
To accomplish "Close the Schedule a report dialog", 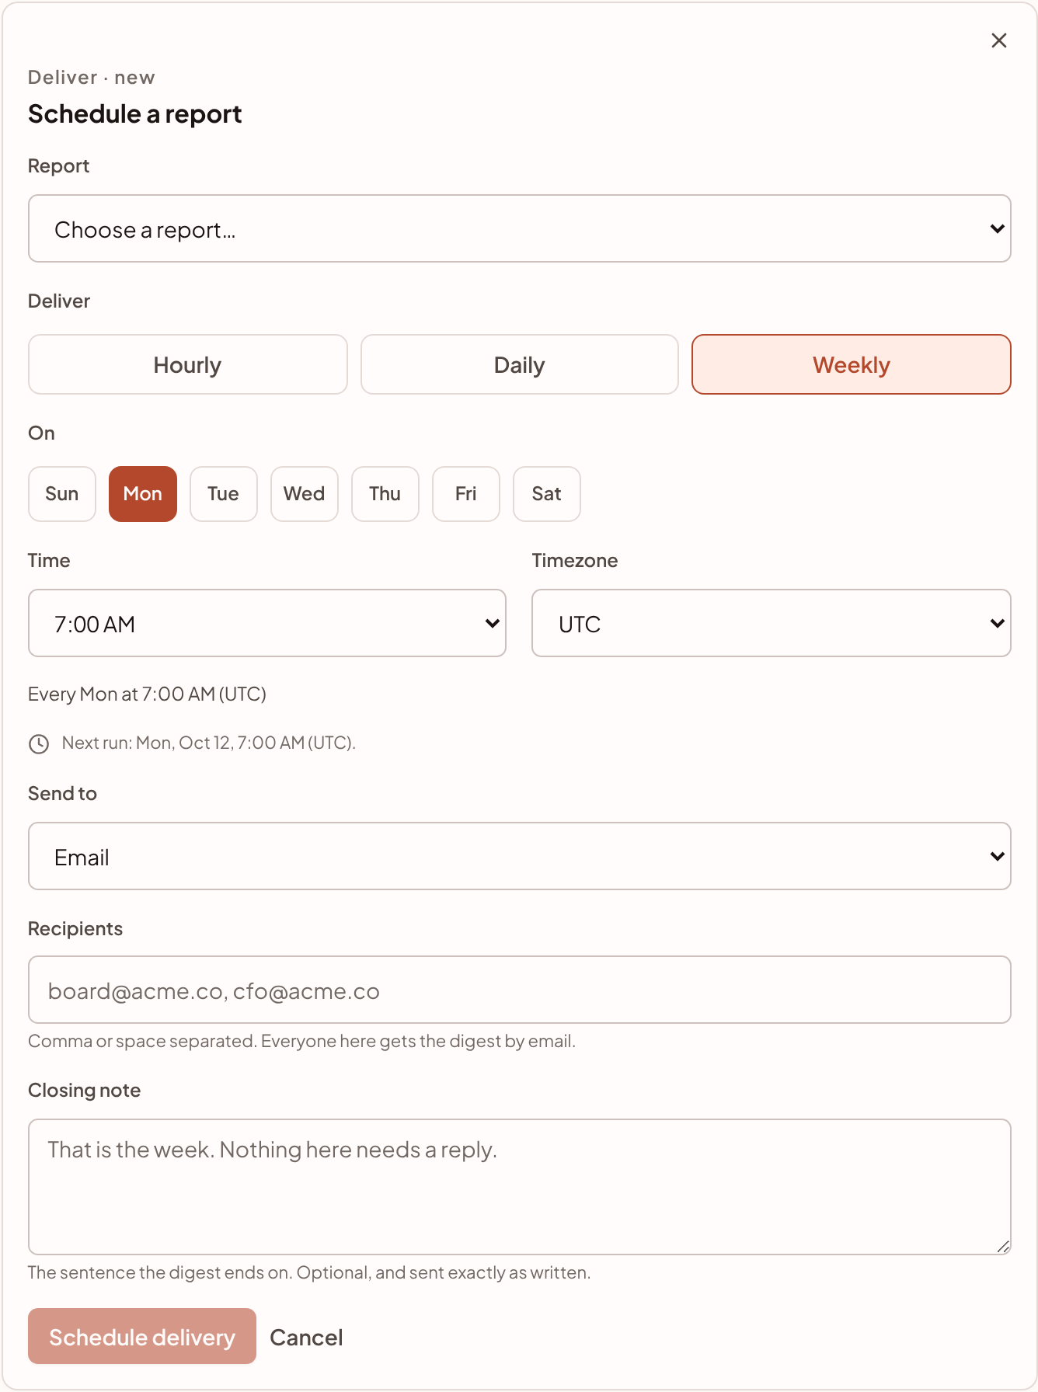I will pos(999,40).
